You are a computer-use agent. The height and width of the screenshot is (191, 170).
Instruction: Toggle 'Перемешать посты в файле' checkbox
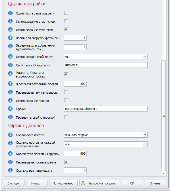point(66,162)
